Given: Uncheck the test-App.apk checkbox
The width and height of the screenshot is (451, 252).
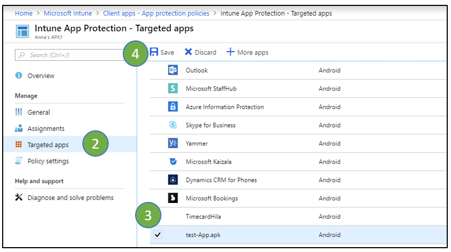Looking at the screenshot, I should (158, 235).
